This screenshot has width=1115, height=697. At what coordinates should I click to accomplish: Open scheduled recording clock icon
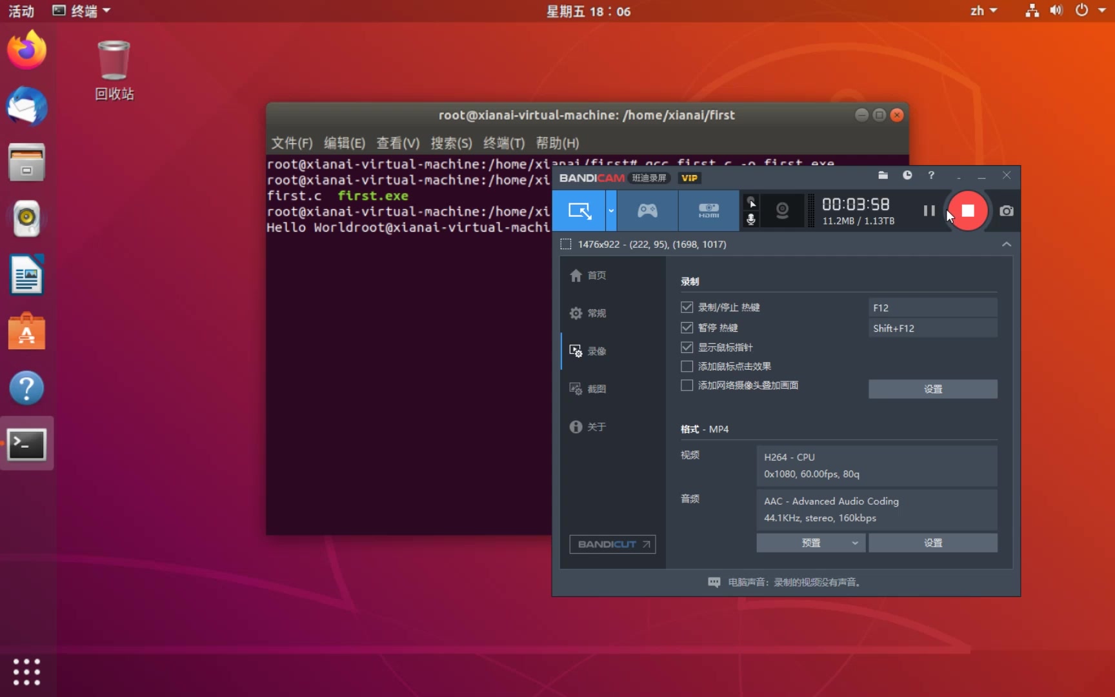(907, 176)
